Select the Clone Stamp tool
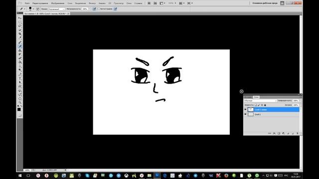The image size is (319, 179). coord(20,50)
